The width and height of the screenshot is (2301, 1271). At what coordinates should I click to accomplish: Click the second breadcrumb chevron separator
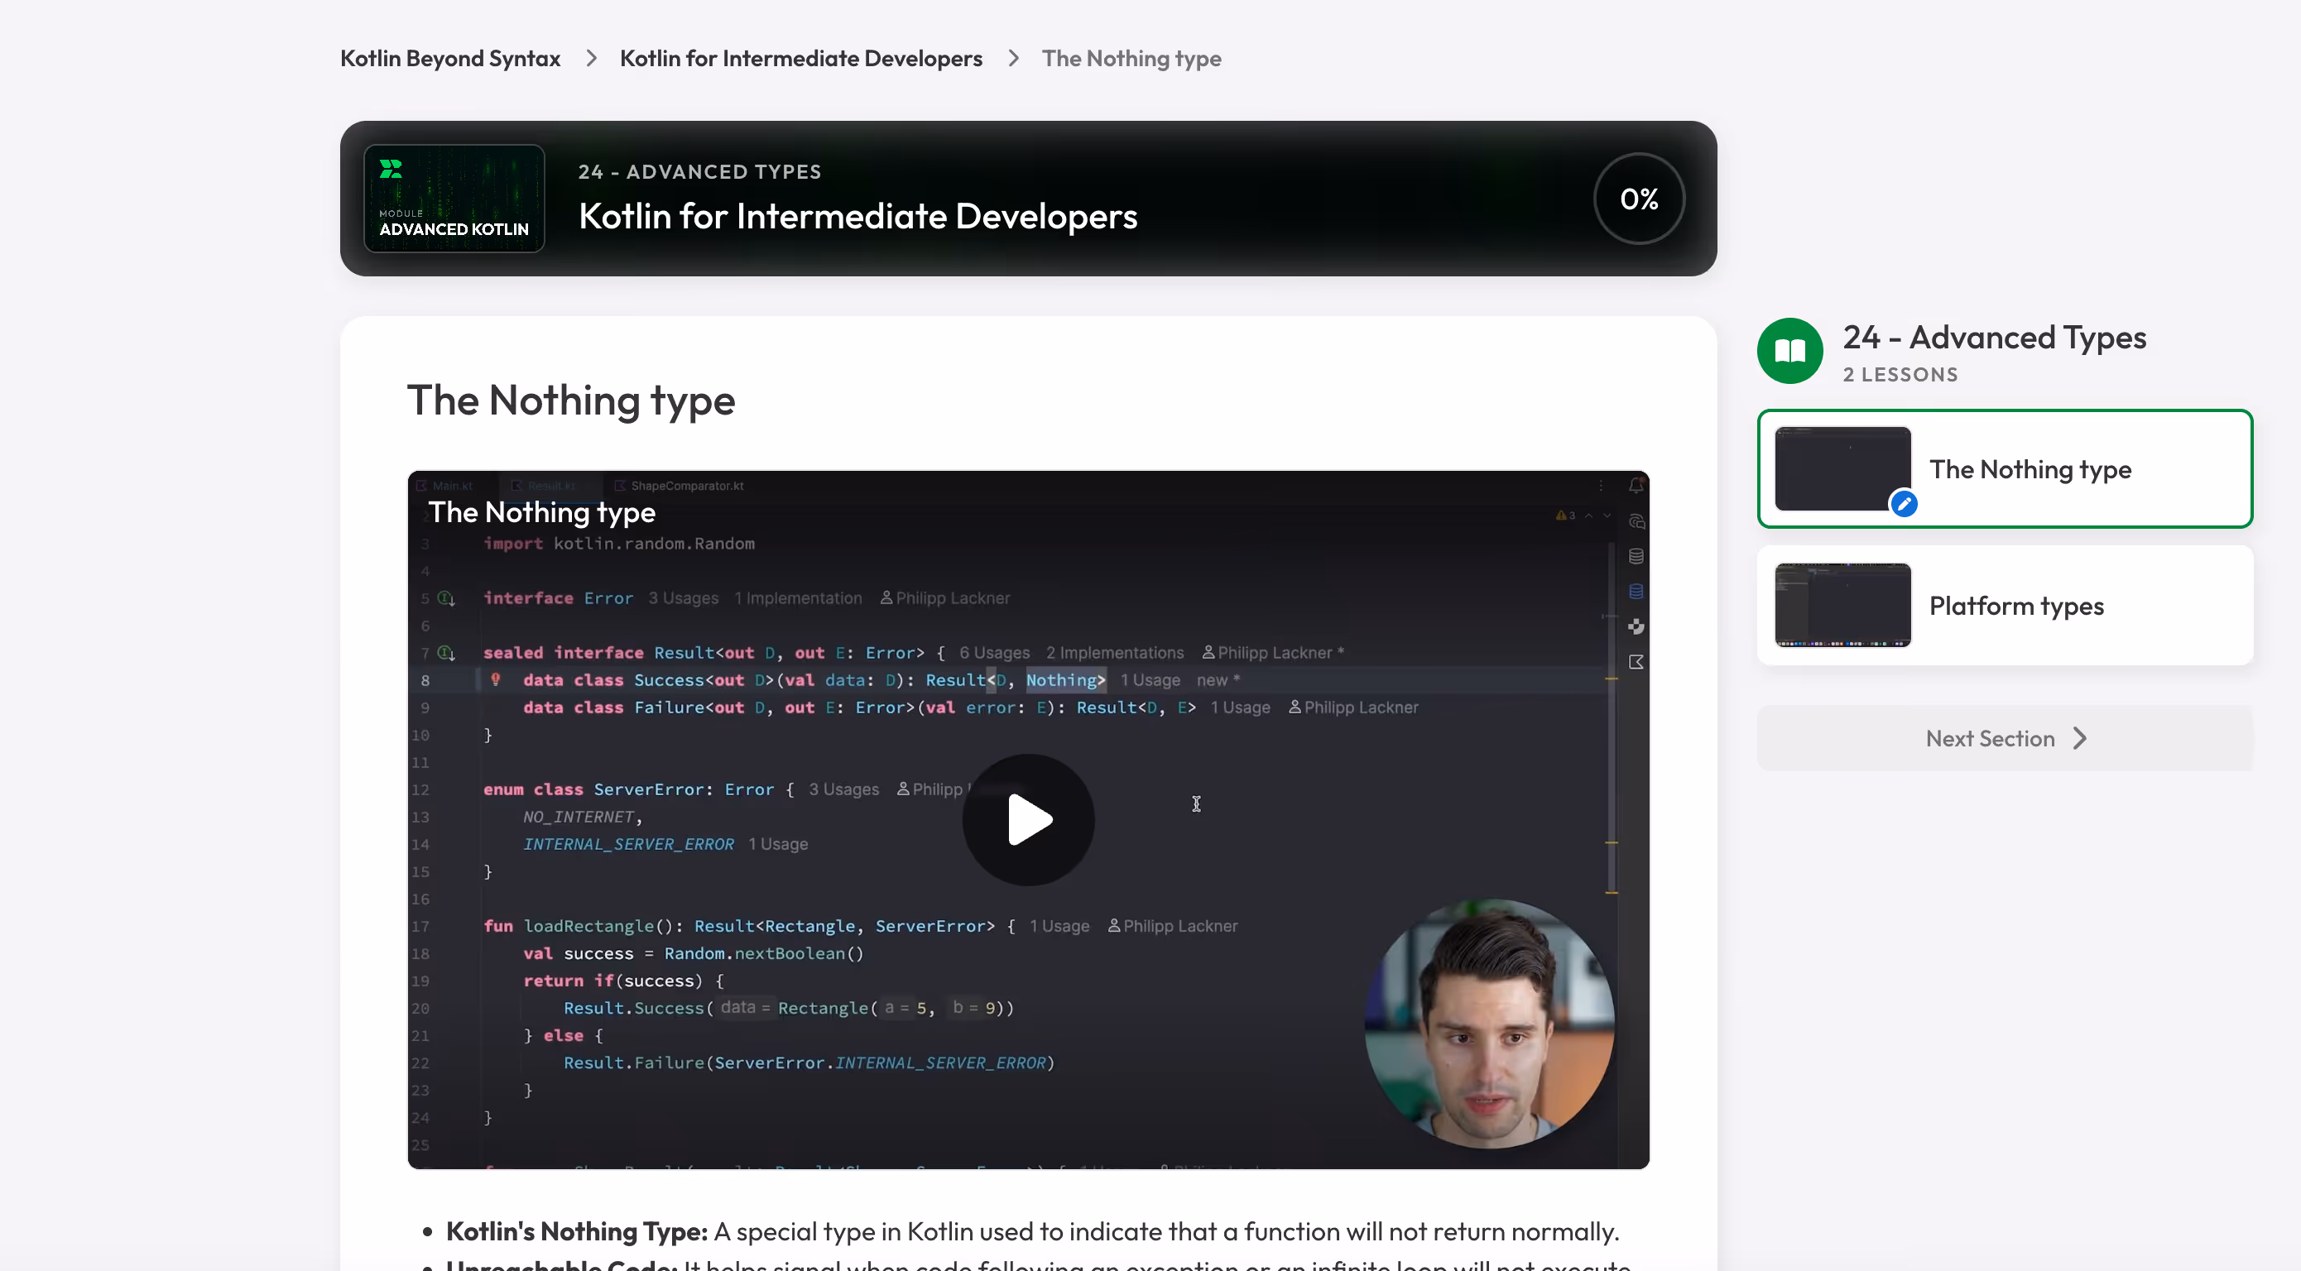tap(1013, 59)
